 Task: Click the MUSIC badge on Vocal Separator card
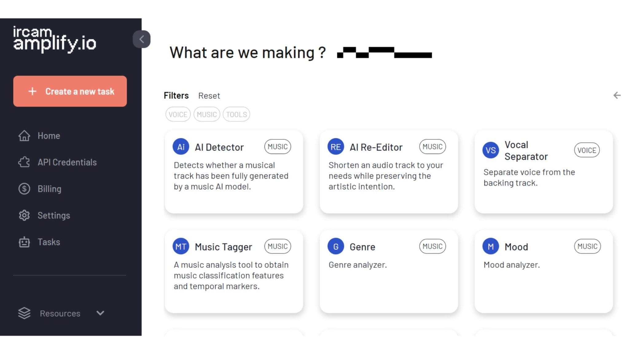coord(587,150)
